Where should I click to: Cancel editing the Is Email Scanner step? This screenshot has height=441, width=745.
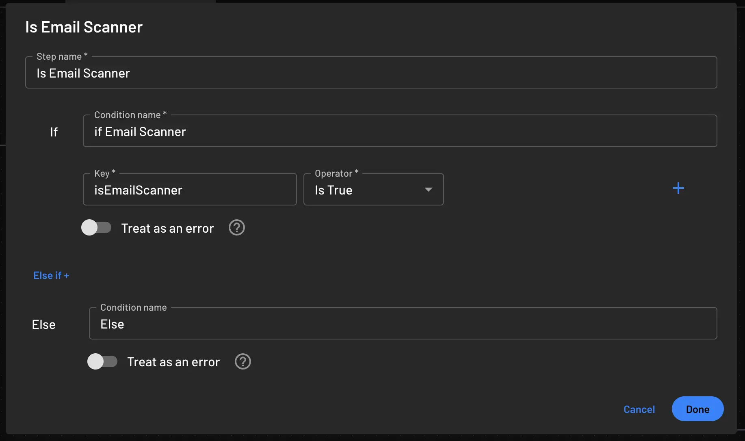(639, 409)
